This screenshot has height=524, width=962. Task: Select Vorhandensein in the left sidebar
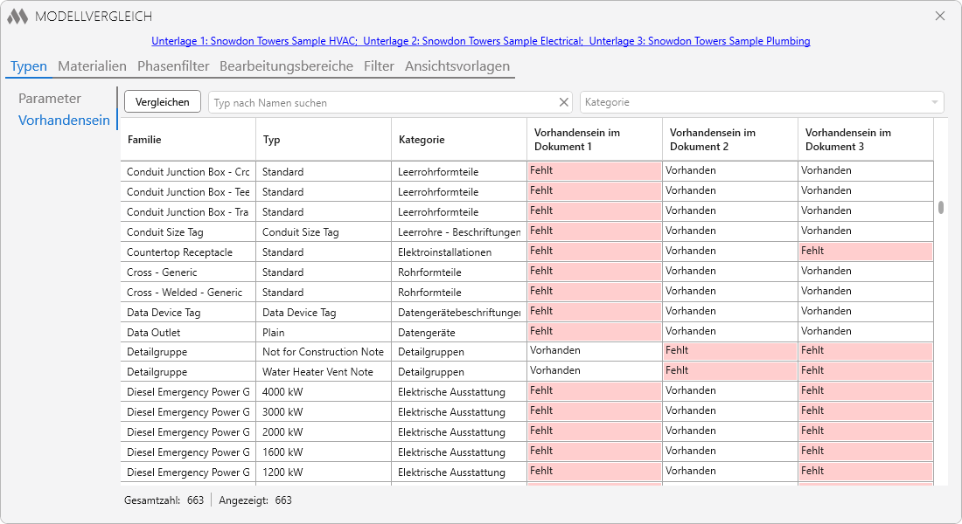tap(64, 121)
